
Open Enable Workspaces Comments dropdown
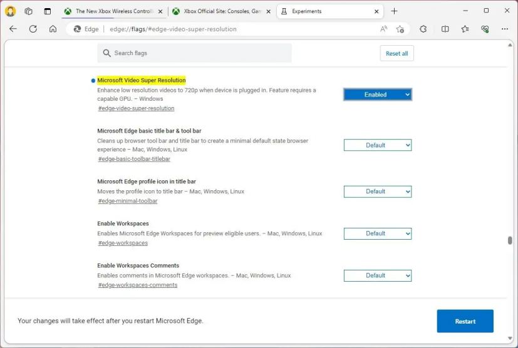point(378,275)
